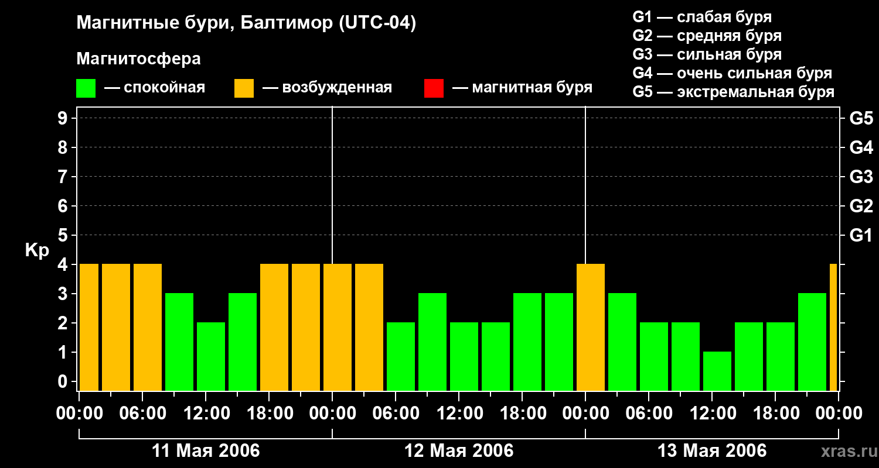Click the G1 label on the right axis
The width and height of the screenshot is (879, 468).
(861, 236)
